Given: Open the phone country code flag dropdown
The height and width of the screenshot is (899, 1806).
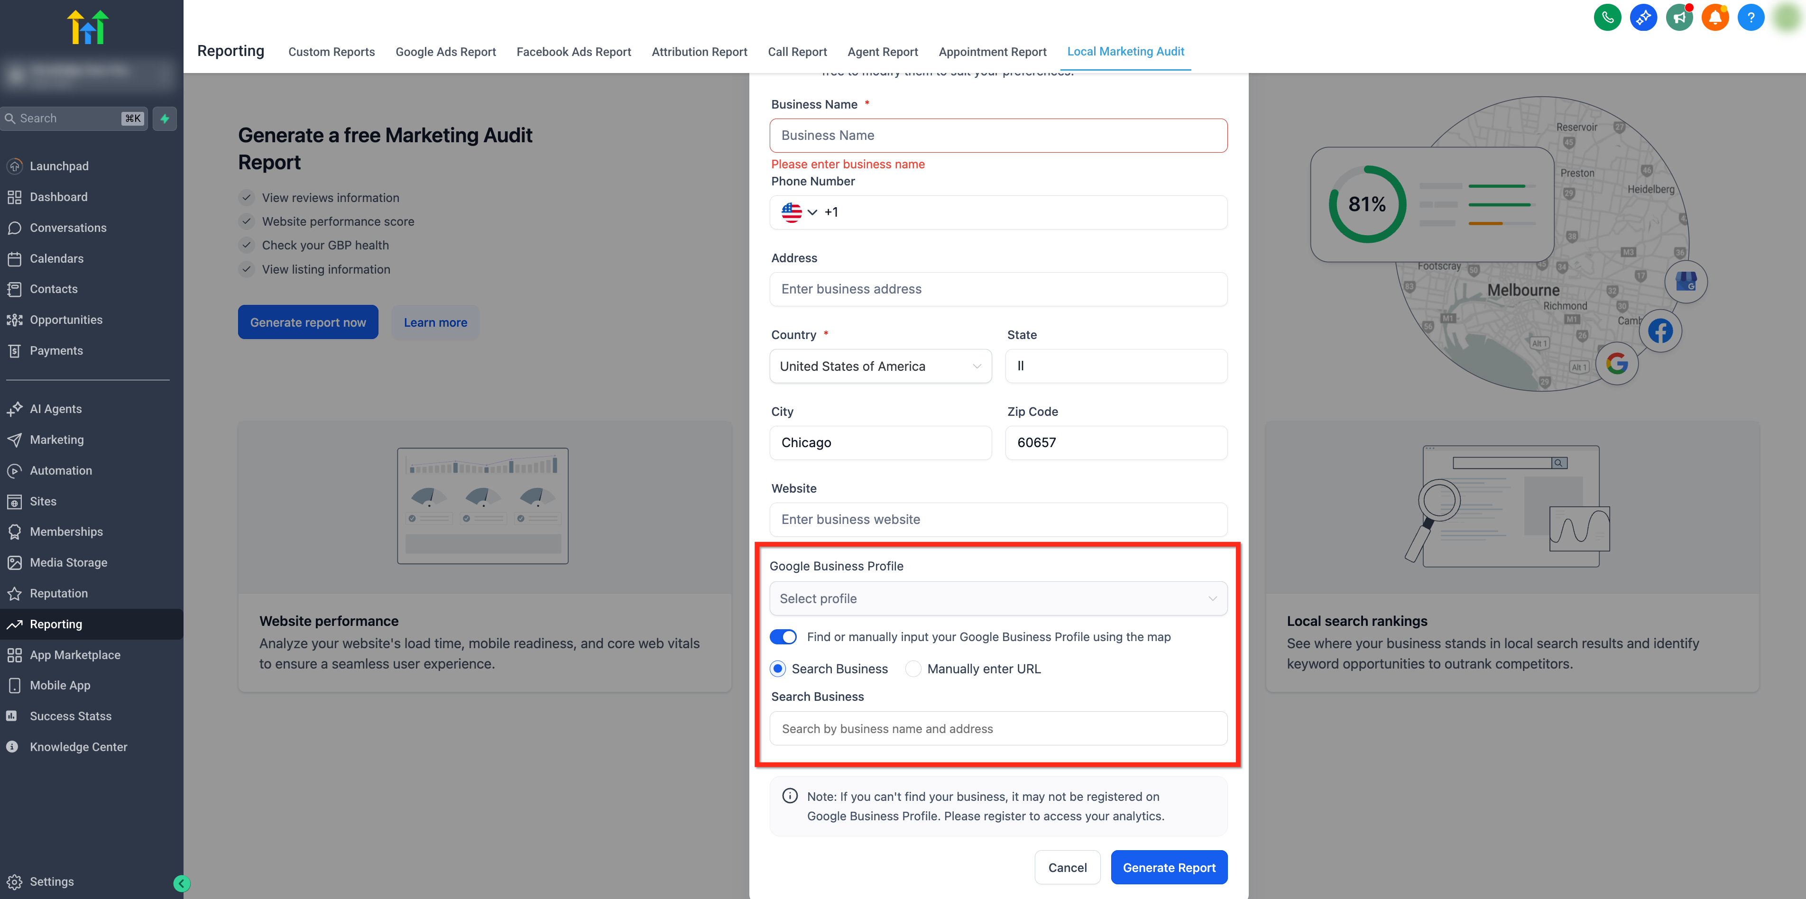Looking at the screenshot, I should [x=799, y=211].
